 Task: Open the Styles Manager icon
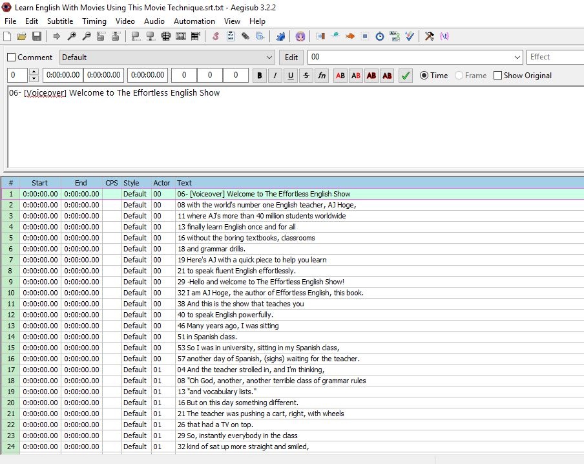click(x=216, y=36)
